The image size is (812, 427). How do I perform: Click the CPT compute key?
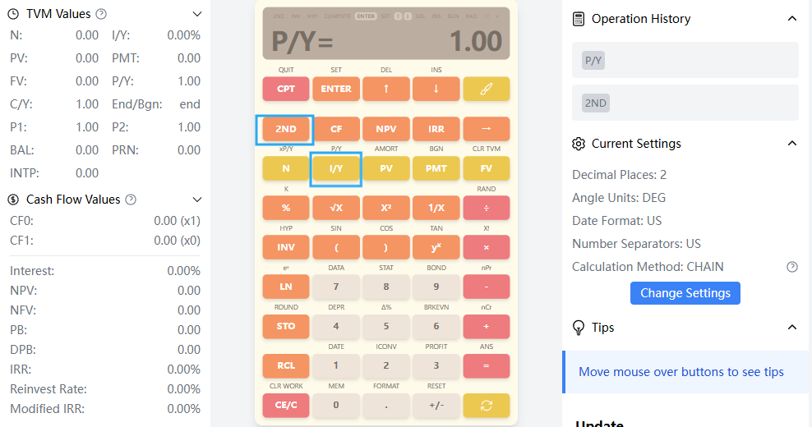(x=286, y=89)
